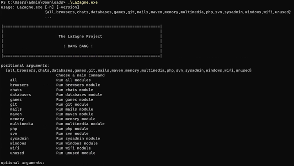Click the 'wifi' command name in list

(x=15, y=148)
